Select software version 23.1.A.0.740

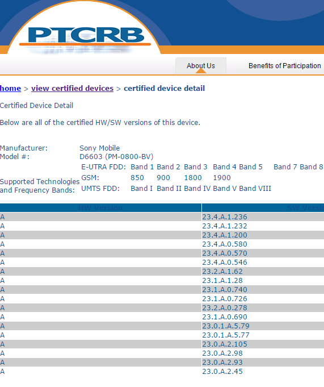pyautogui.click(x=225, y=289)
